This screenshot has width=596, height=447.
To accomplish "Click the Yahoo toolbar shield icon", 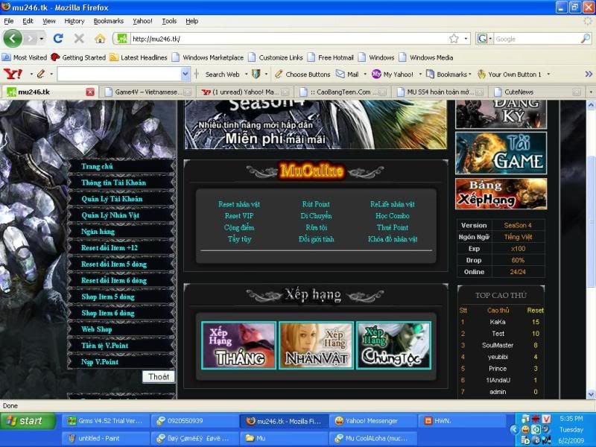I will (x=256, y=74).
